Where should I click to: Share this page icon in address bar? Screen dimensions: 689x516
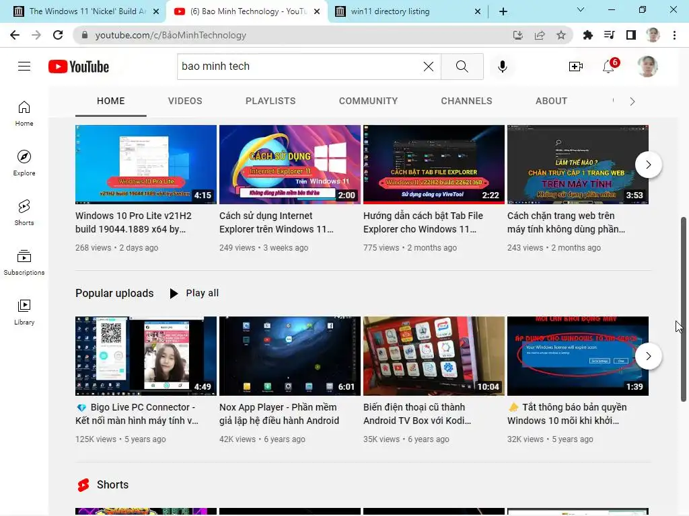(540, 35)
